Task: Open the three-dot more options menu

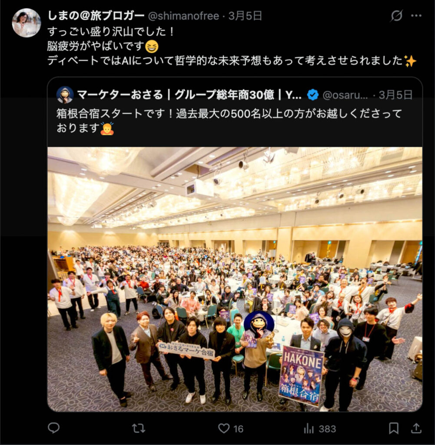Action: (416, 16)
